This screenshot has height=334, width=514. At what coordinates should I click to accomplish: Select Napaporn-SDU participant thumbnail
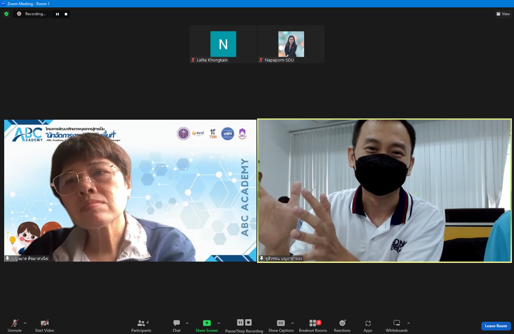291,44
